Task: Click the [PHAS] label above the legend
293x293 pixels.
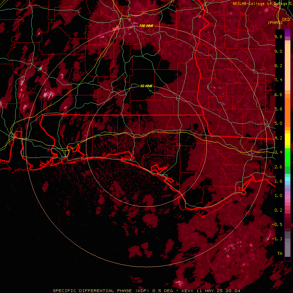Action: [275, 22]
